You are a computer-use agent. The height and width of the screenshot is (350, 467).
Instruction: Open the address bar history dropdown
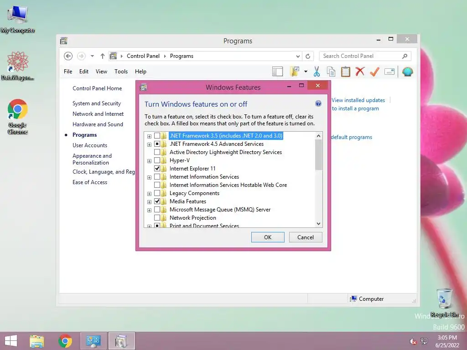(298, 56)
